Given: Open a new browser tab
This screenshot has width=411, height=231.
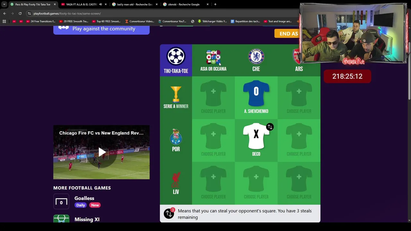Looking at the screenshot, I should point(215,4).
